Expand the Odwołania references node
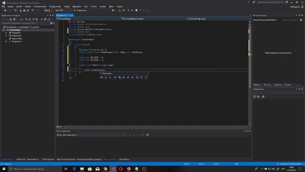The width and height of the screenshot is (305, 172). tap(6, 36)
